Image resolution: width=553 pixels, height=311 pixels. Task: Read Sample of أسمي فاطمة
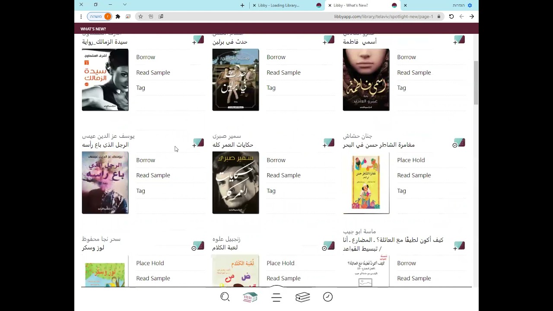click(x=414, y=73)
